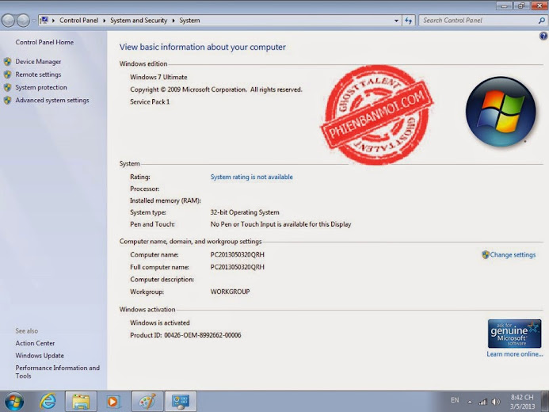Screen dimensions: 549x412
Task: Expand the arrow after Control Panel breadcrumb
Action: point(105,21)
